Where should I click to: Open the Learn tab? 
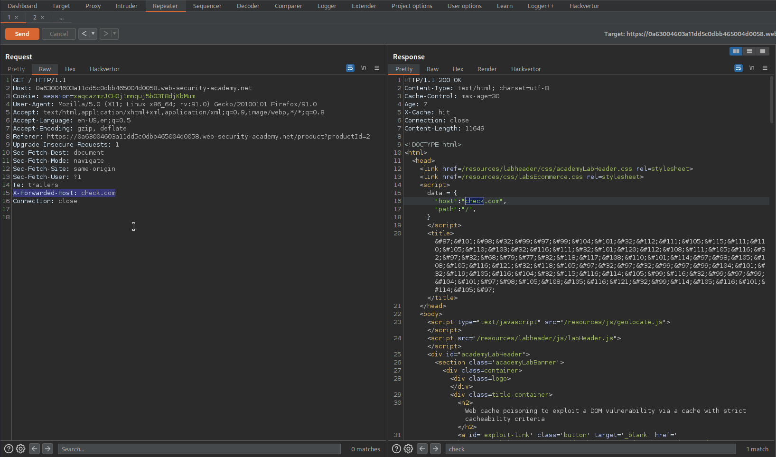505,6
